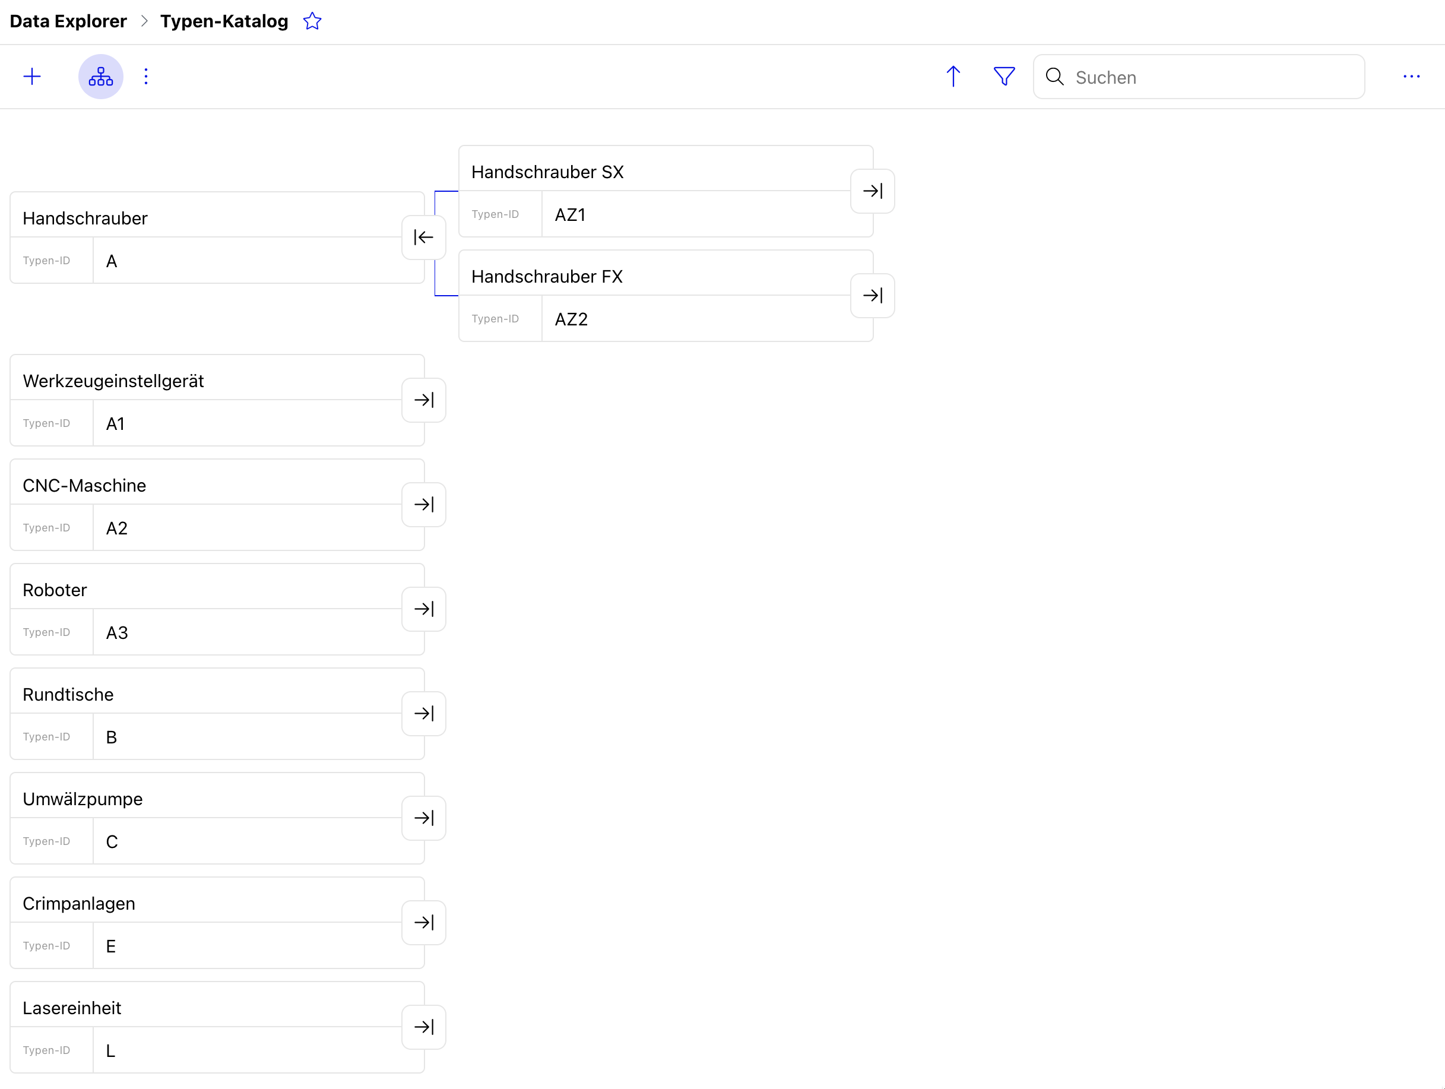Open the filter funnel icon
Screen dimensions: 1445x1089
[x=1004, y=77]
